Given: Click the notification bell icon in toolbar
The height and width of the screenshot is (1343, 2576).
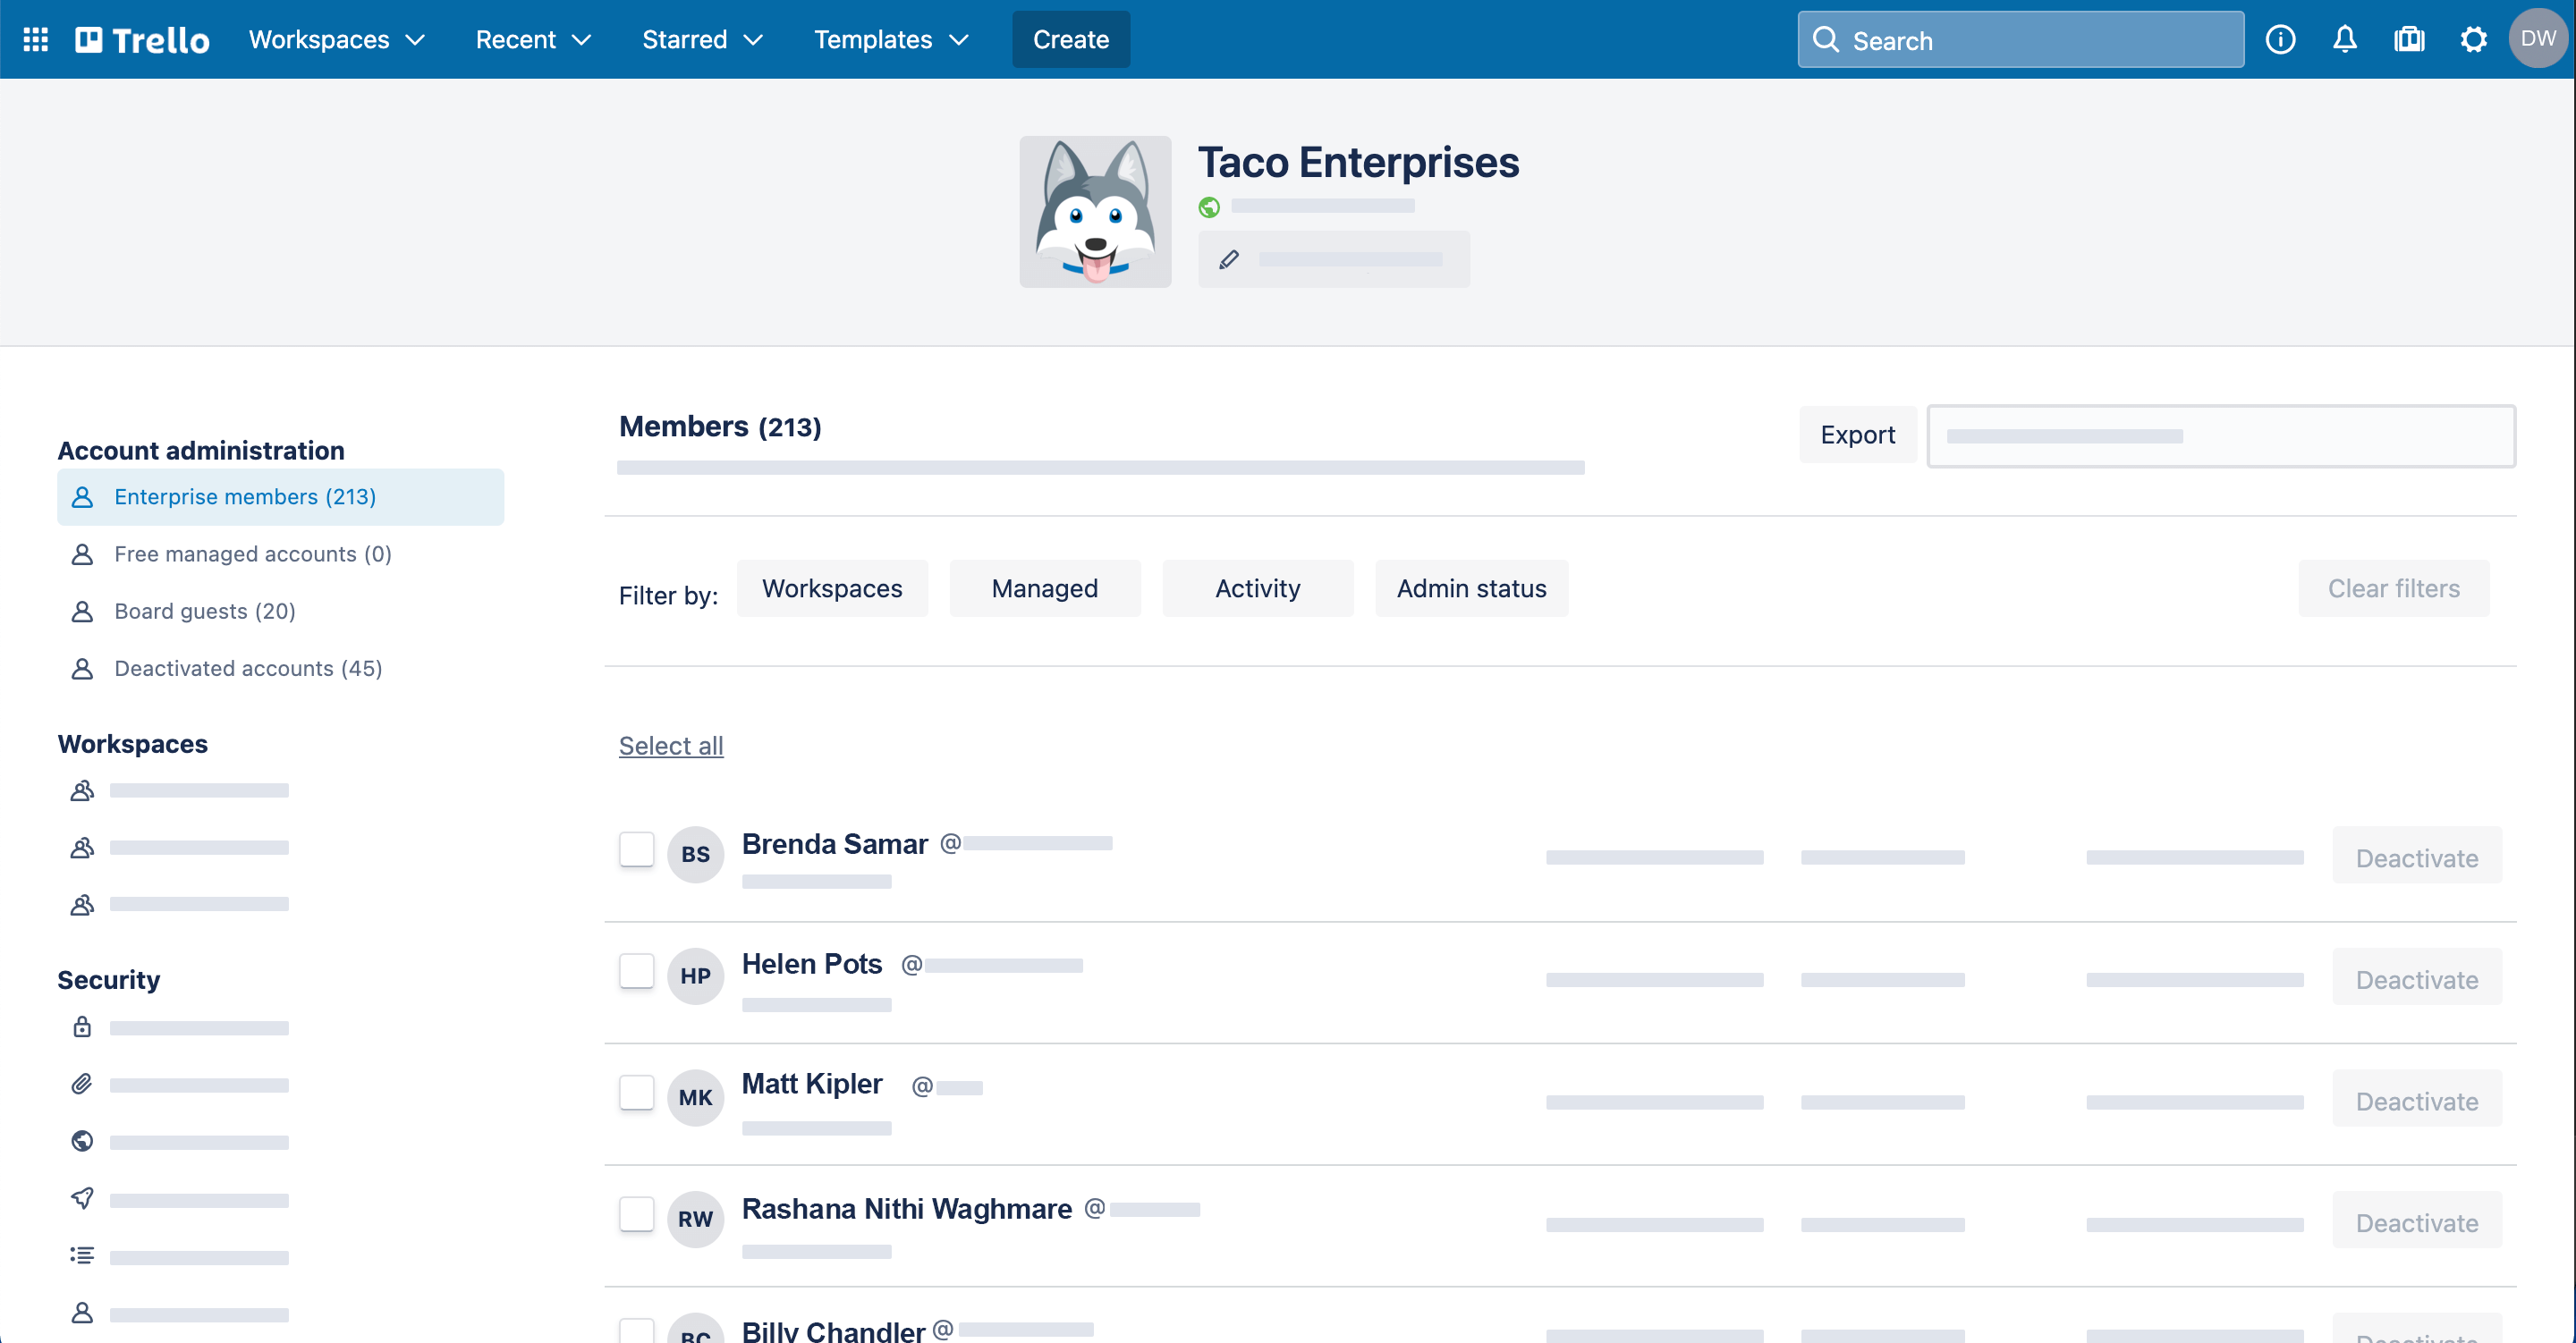Looking at the screenshot, I should pos(2344,39).
